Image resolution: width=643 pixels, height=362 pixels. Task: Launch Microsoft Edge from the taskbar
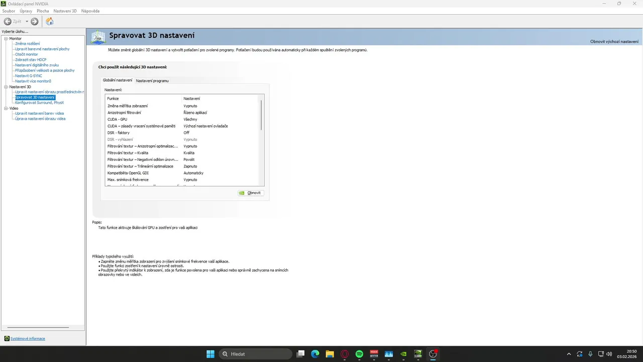point(315,354)
